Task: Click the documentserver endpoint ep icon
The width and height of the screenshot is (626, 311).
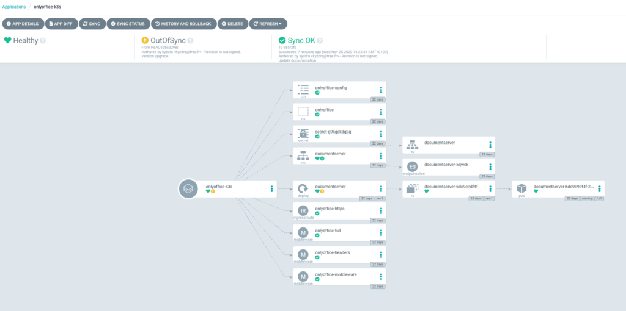Action: coord(413,144)
